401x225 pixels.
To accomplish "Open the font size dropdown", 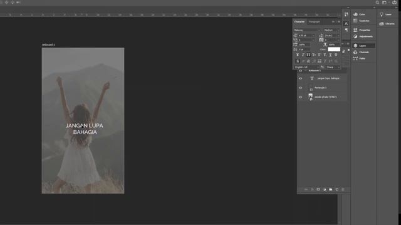I will pos(306,36).
